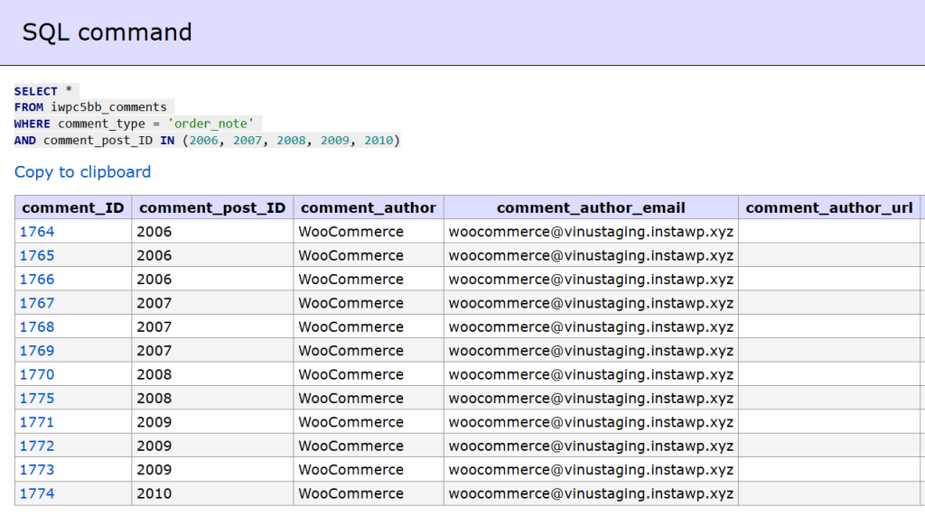Open comment ID 1769 link
This screenshot has width=925, height=515.
point(37,351)
